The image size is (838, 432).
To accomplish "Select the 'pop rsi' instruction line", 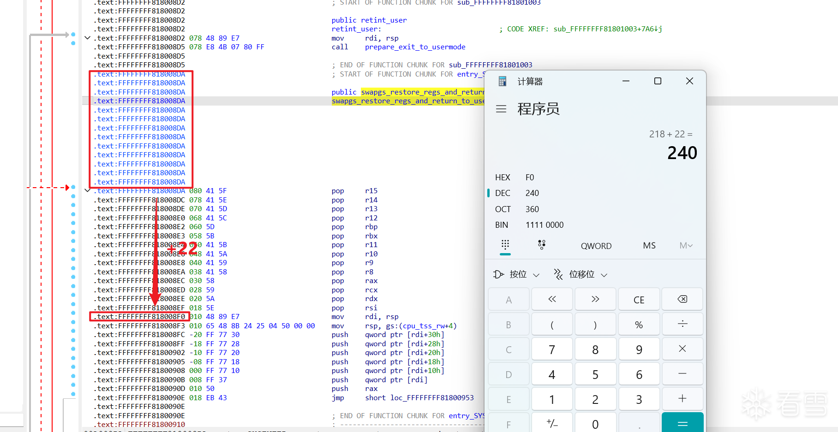I will [x=354, y=308].
